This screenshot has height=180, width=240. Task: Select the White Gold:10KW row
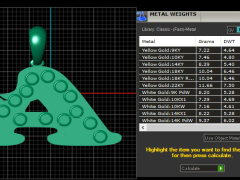coord(189,106)
